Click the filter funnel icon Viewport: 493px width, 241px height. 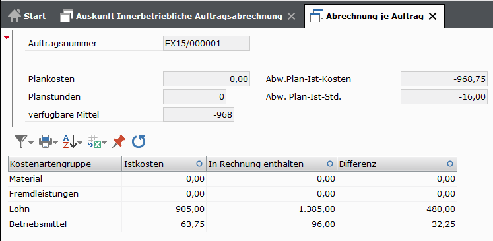21,142
